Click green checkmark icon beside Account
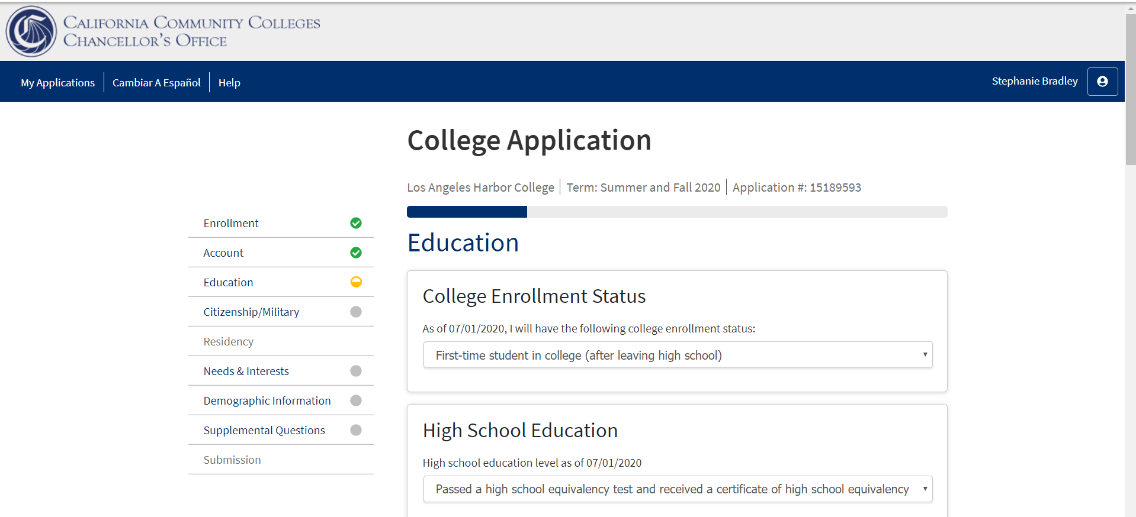The image size is (1136, 517). [x=356, y=253]
